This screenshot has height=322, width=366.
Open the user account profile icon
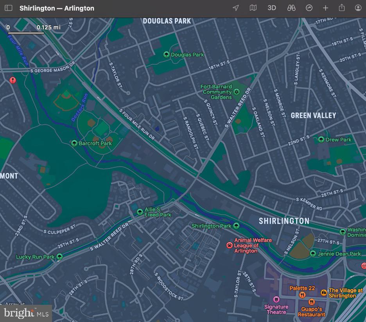point(358,8)
